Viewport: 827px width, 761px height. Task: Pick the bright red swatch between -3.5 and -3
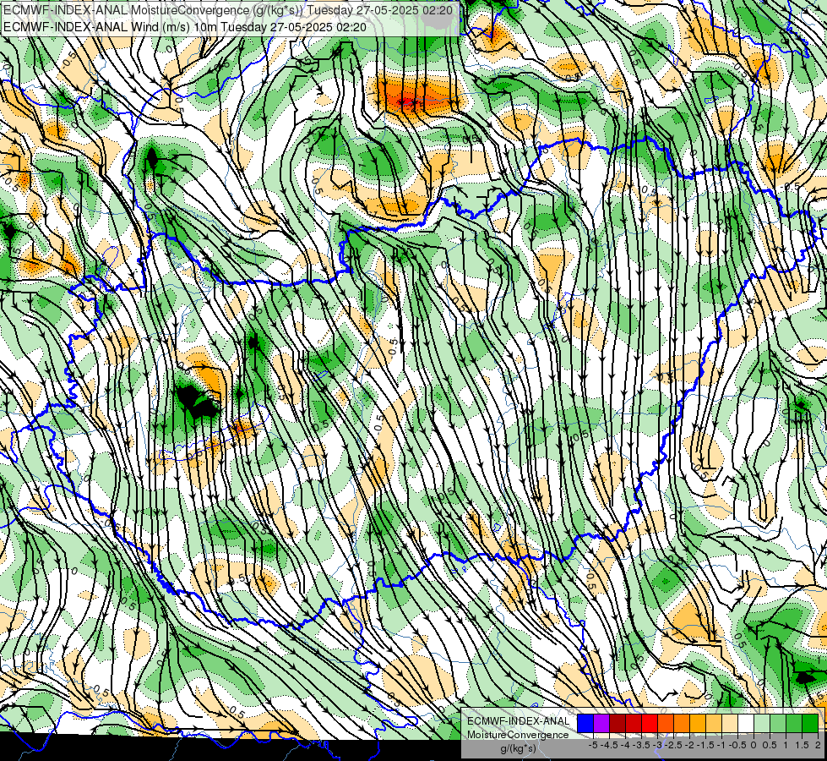coord(650,724)
